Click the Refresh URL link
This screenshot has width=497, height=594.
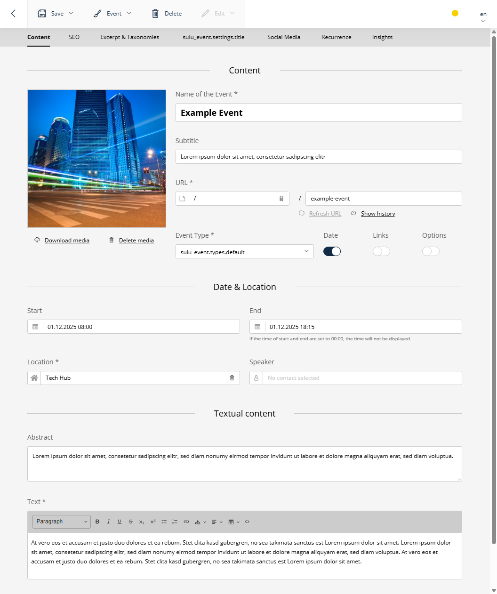(x=325, y=214)
